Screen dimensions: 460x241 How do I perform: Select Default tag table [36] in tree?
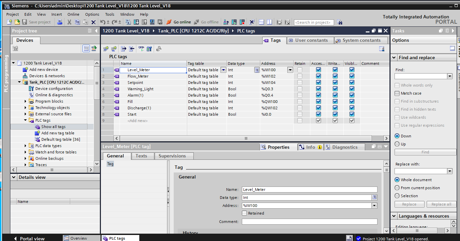click(x=60, y=139)
